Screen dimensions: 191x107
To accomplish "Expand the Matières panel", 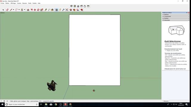I will pyautogui.click(x=176, y=15).
